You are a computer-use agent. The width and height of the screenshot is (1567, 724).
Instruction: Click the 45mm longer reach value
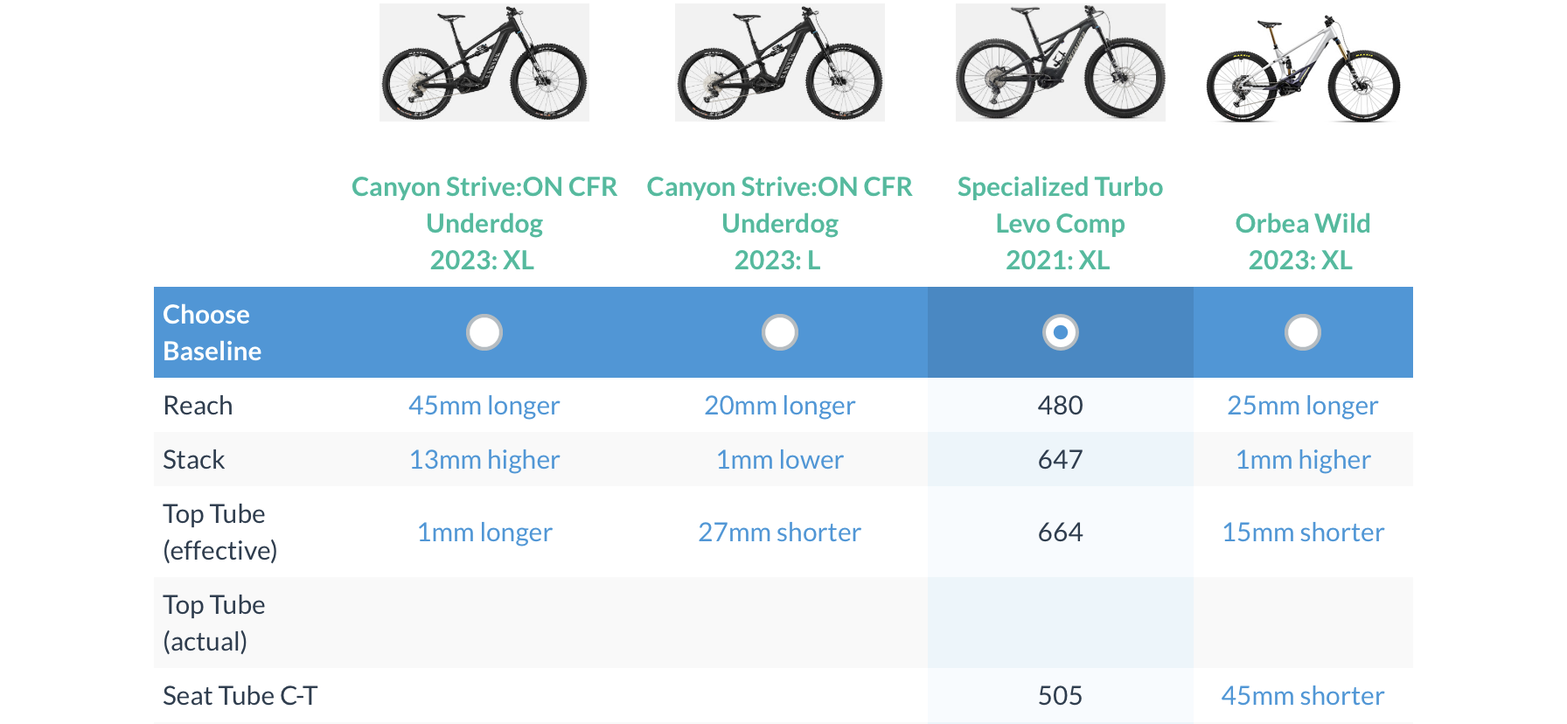point(484,406)
